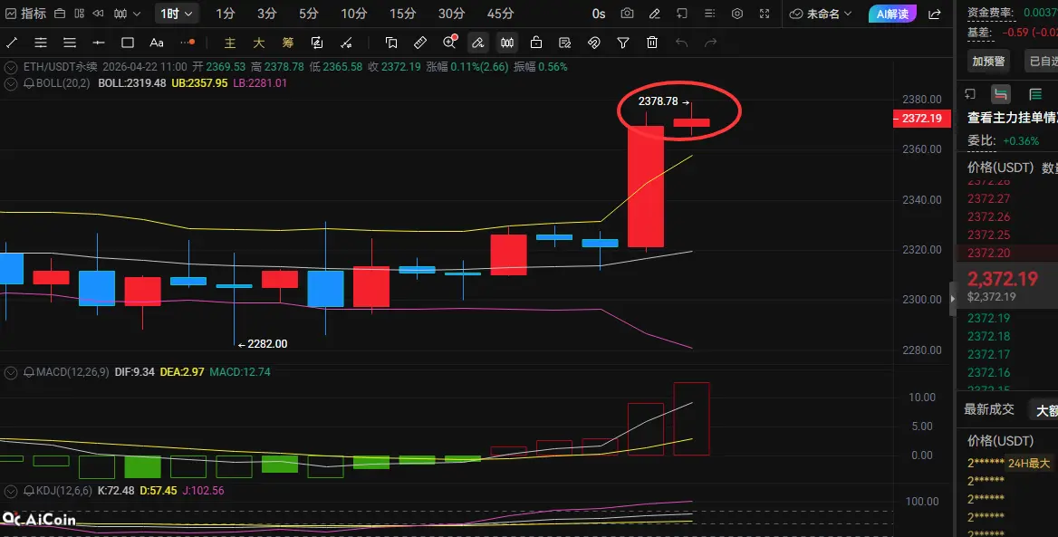Click the bookmark flags icon
Screen dimensions: 1058x537
pos(391,43)
